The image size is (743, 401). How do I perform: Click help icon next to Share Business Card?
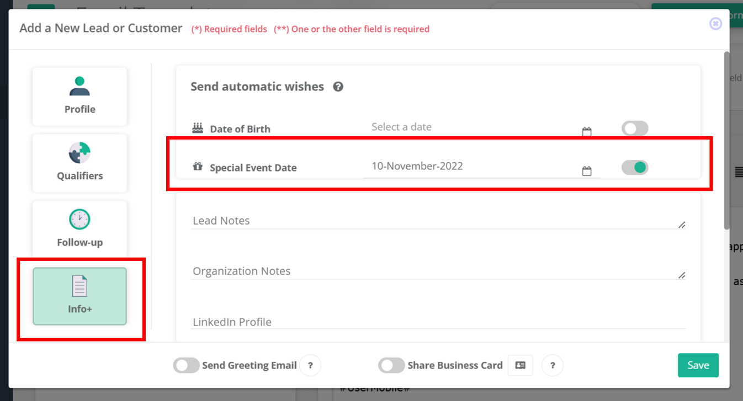click(x=553, y=365)
